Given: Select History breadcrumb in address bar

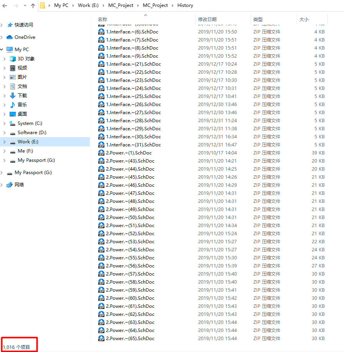Looking at the screenshot, I should click(185, 5).
